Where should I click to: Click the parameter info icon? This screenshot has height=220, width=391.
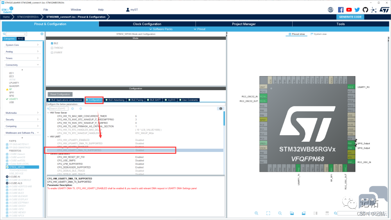point(221,109)
